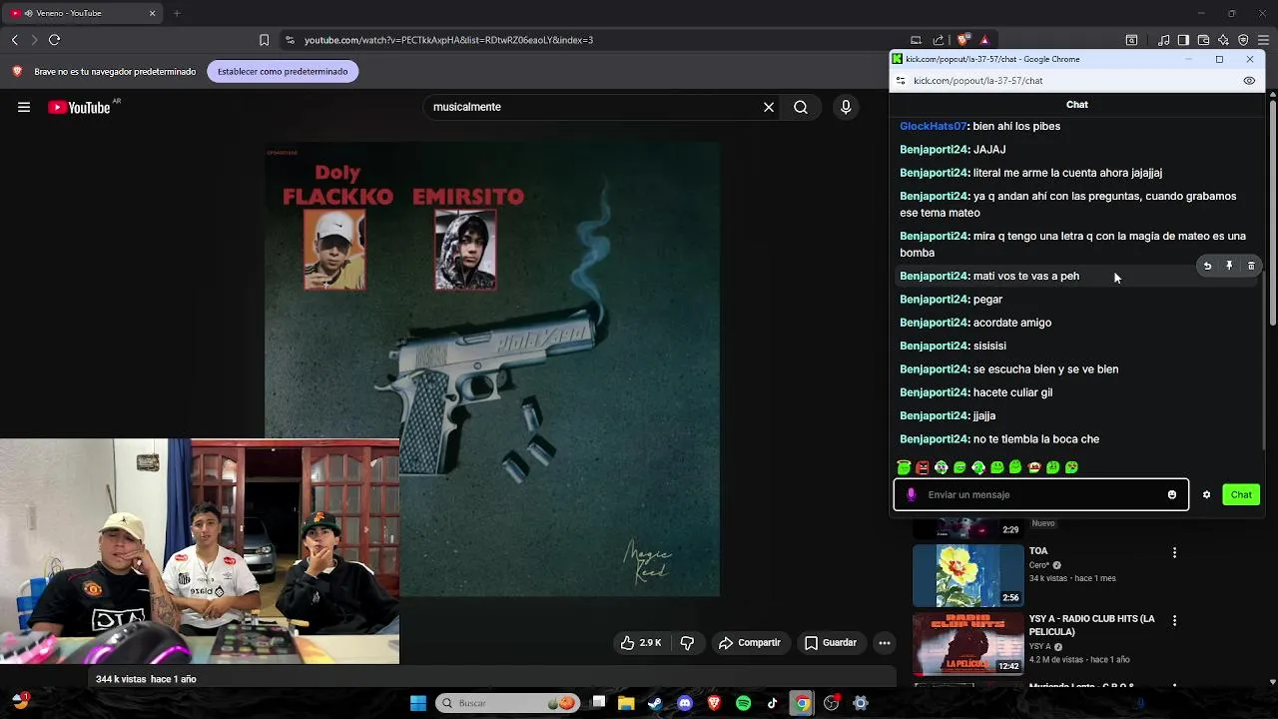This screenshot has height=719, width=1278.
Task: Open TikTok from the taskbar
Action: coord(772,703)
